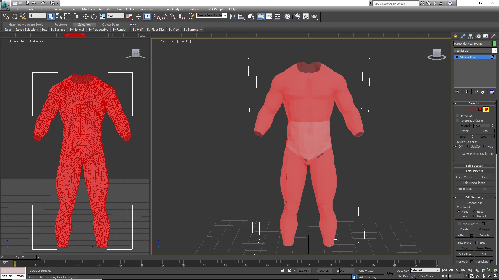
Task: Click the Play Animation button
Action: (x=457, y=270)
